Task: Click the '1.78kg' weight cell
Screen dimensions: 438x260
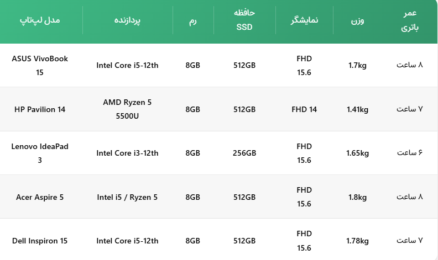Action: tap(357, 241)
